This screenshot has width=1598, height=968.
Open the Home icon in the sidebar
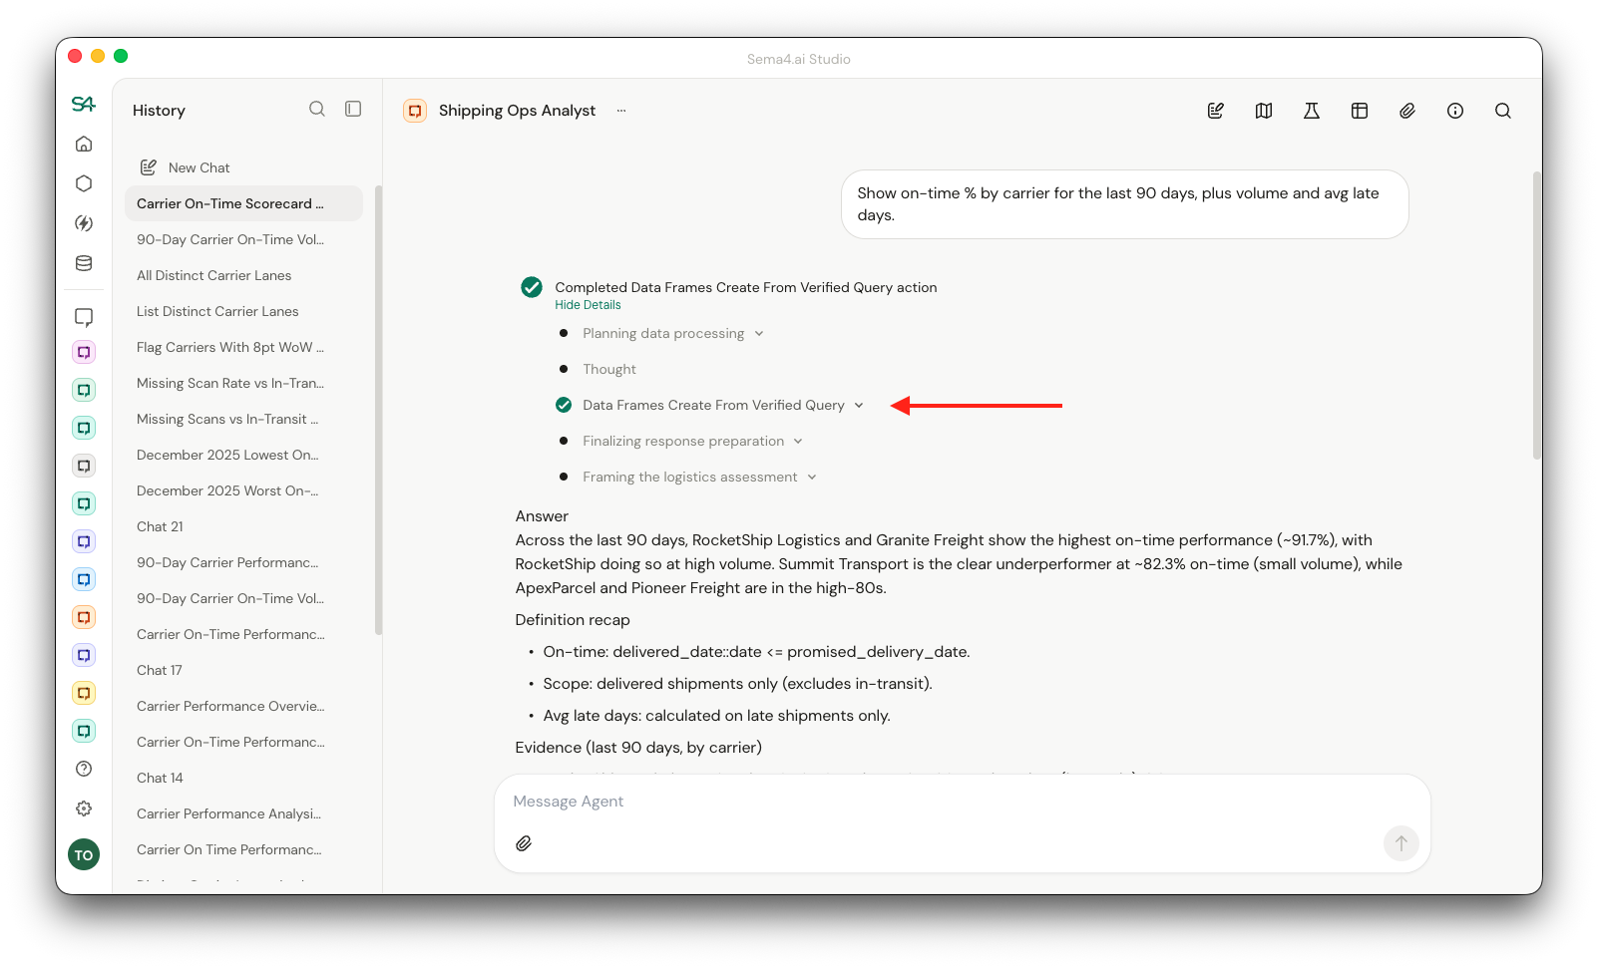[84, 143]
